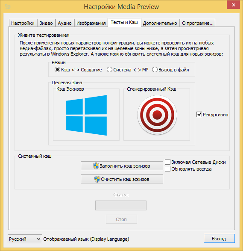Open the Аудио tab
The width and height of the screenshot is (243, 251).
(64, 23)
